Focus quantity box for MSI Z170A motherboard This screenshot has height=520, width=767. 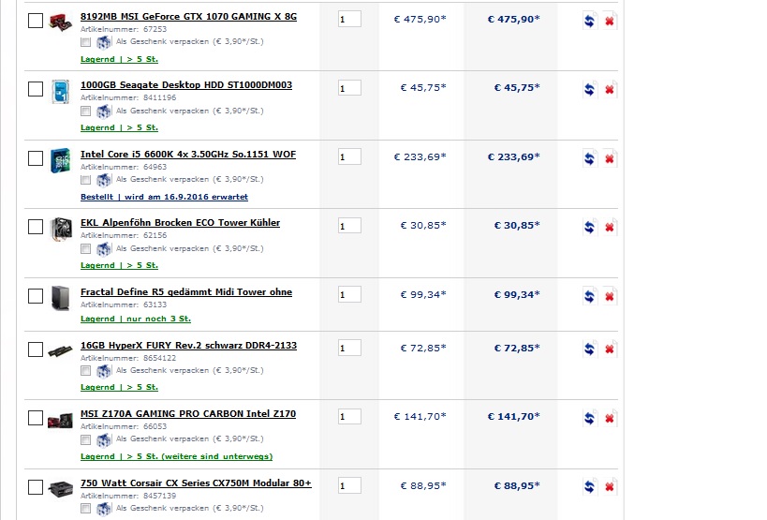pyautogui.click(x=349, y=417)
